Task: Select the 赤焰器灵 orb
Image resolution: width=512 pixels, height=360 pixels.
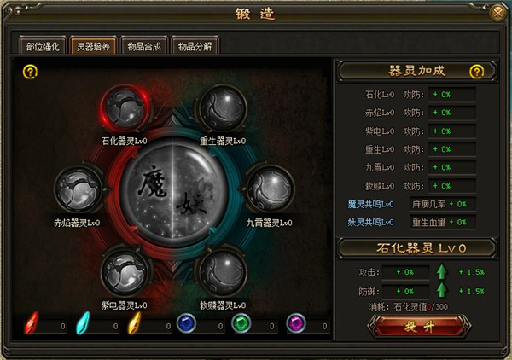Action: (x=79, y=189)
